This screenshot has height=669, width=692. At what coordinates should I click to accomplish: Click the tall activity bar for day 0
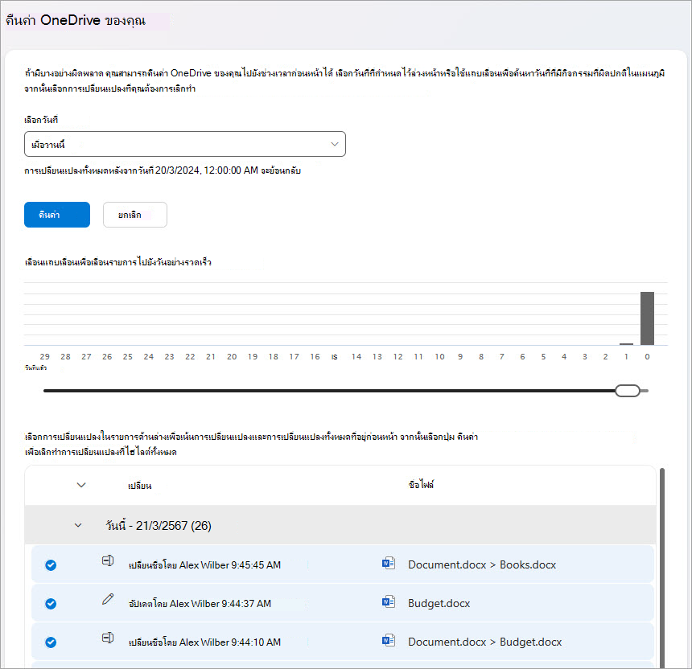pos(647,318)
